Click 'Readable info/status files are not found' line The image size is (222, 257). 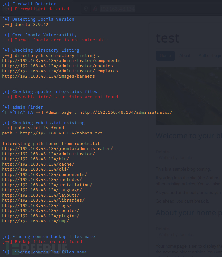pyautogui.click(x=60, y=97)
